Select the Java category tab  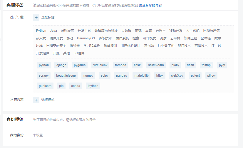point(53,31)
